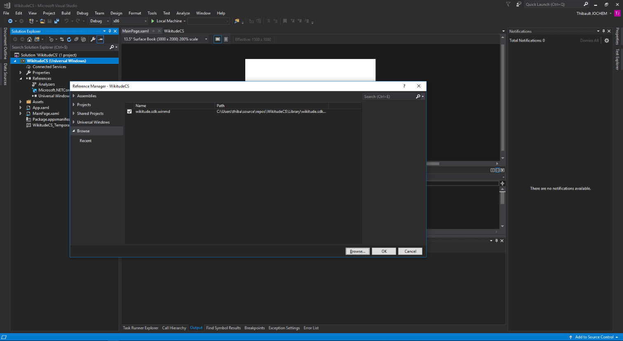Open the Local Machine target dropdown arrow
Image resolution: width=623 pixels, height=341 pixels.
(x=185, y=21)
